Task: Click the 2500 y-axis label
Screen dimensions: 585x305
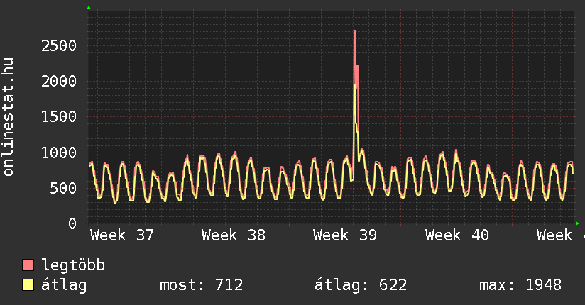Action: coord(59,46)
